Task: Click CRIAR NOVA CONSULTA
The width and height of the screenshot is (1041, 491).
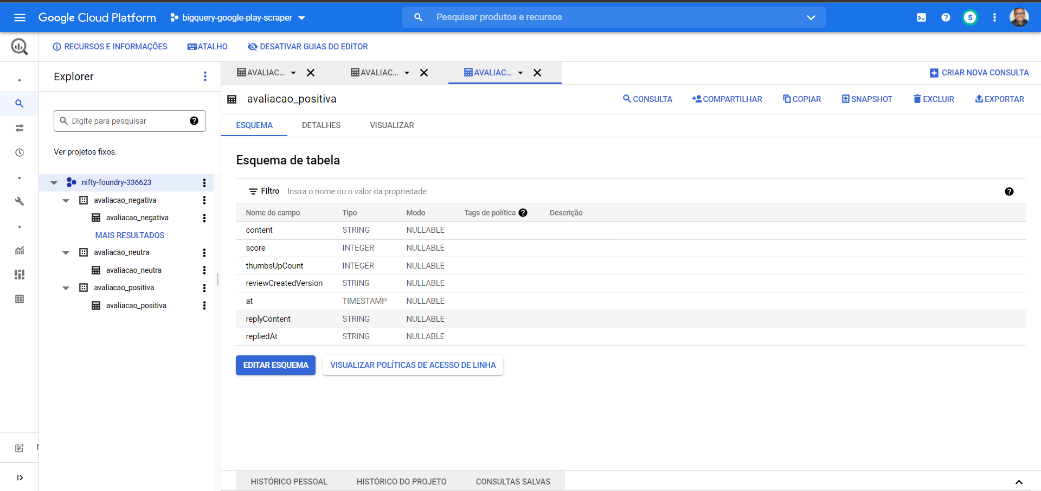Action: tap(979, 73)
